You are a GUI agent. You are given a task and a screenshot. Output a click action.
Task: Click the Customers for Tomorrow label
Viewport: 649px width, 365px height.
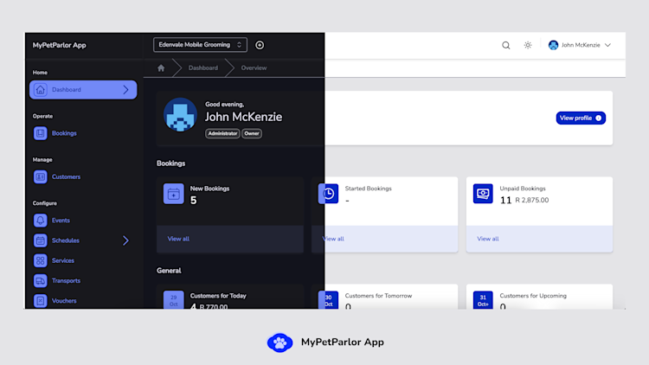pos(378,296)
